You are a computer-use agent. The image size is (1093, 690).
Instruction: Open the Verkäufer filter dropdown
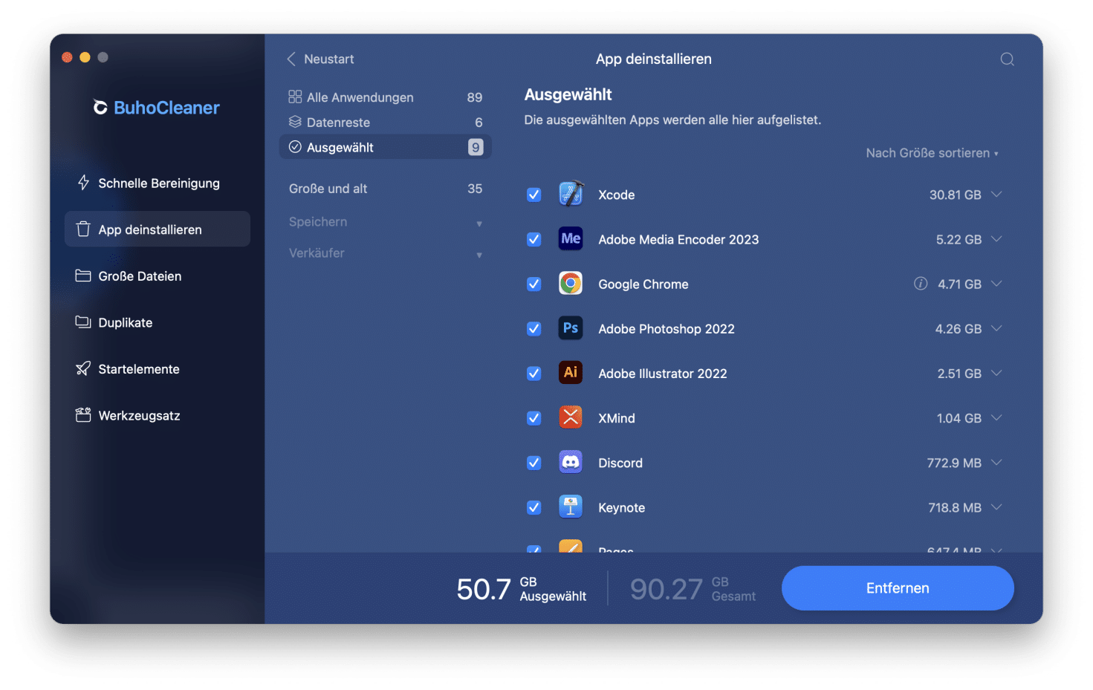[386, 253]
